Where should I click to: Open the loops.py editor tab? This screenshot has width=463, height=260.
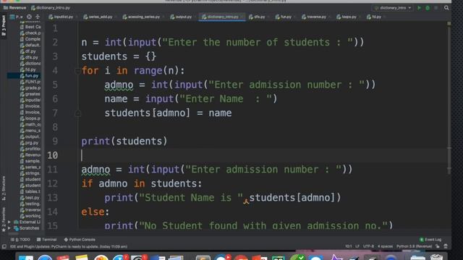[347, 17]
